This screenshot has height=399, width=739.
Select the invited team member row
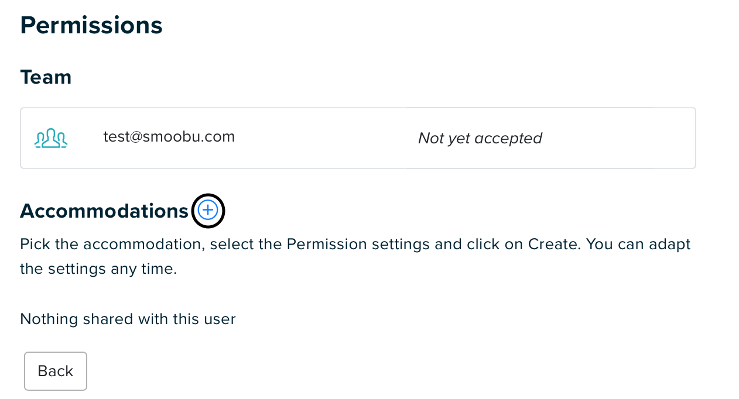(358, 138)
